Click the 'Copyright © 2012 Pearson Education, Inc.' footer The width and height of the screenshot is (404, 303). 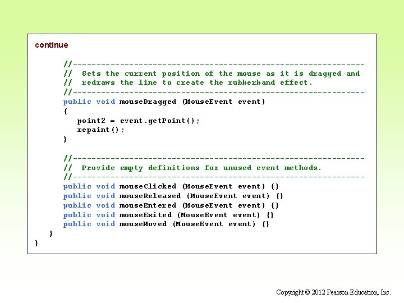pos(333,292)
